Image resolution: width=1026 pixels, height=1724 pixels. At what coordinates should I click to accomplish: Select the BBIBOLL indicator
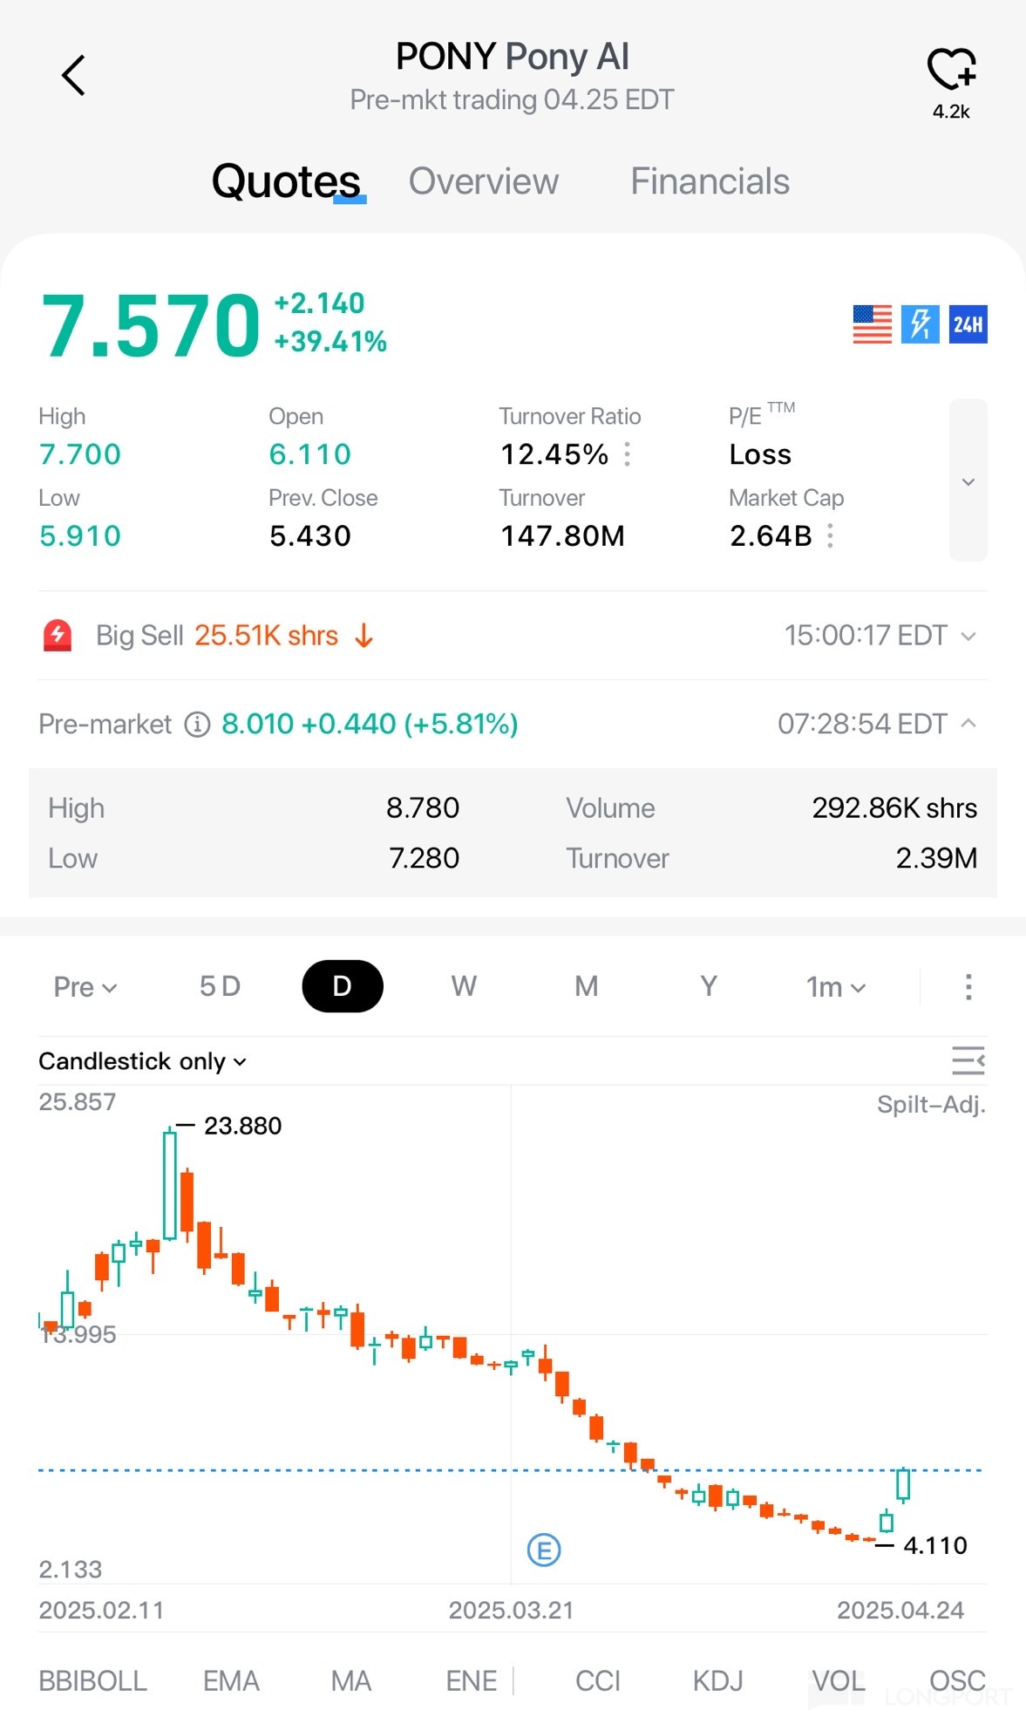92,1680
